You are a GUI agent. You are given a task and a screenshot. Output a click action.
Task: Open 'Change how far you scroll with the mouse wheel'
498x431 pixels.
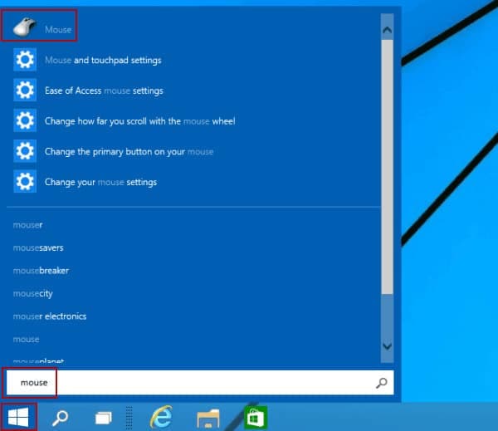pyautogui.click(x=140, y=121)
